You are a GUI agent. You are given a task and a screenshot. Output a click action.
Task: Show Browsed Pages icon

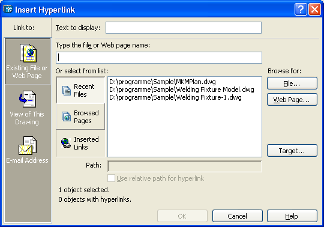tap(67, 117)
